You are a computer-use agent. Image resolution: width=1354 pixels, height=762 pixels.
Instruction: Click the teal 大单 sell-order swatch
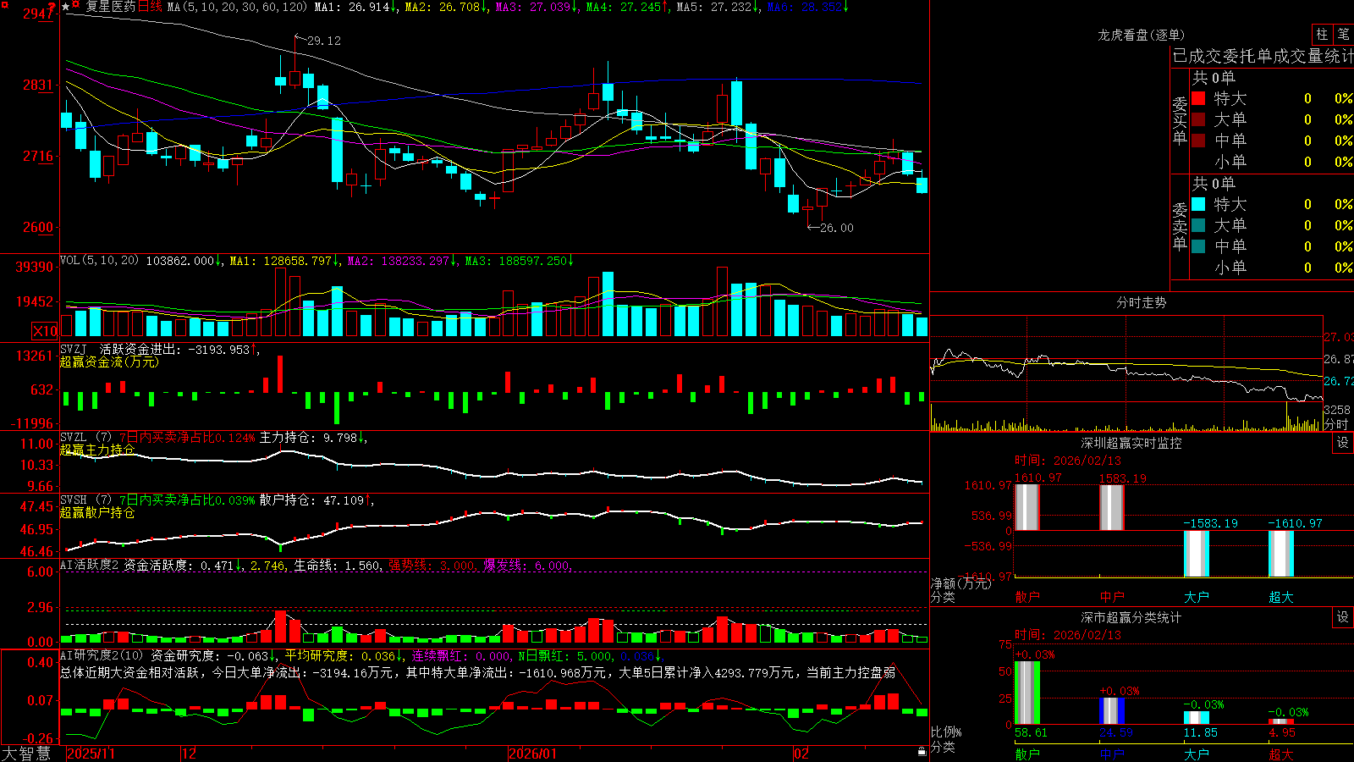pos(1198,225)
